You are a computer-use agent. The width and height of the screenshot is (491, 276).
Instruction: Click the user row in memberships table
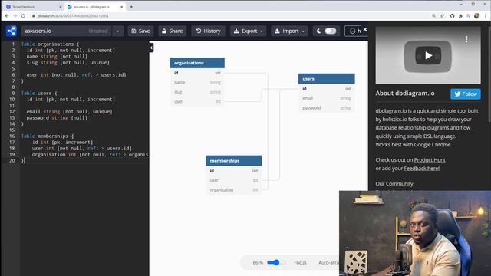coord(233,180)
